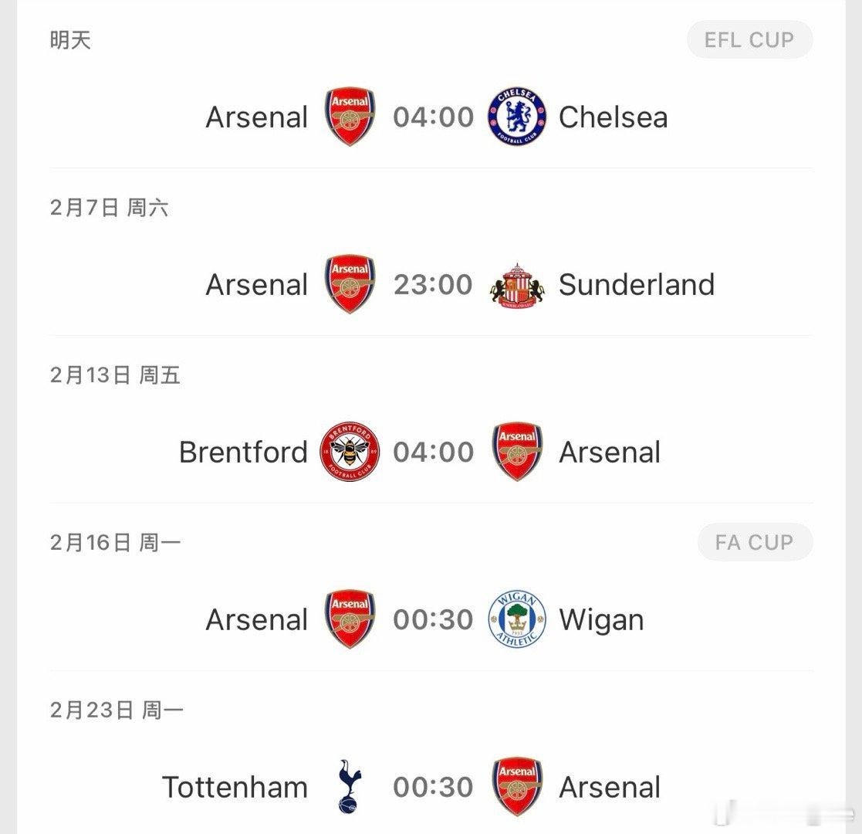Click the Brentford bee crest
The image size is (862, 834).
tap(350, 452)
